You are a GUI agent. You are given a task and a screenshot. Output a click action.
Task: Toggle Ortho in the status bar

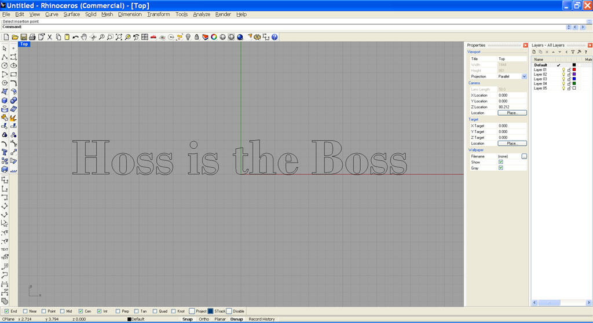pyautogui.click(x=204, y=319)
